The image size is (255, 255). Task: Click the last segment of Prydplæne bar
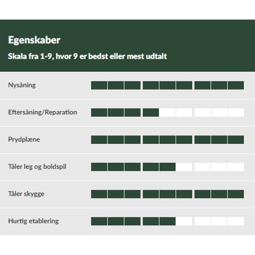236,140
